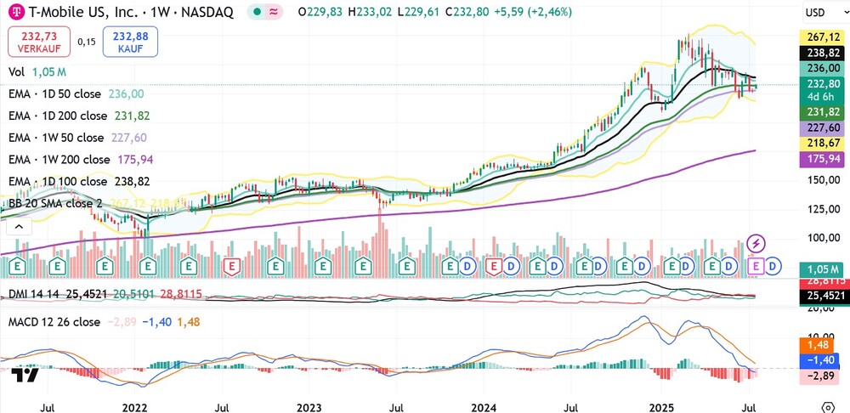Click the 125,00 price scale value

click(x=824, y=209)
